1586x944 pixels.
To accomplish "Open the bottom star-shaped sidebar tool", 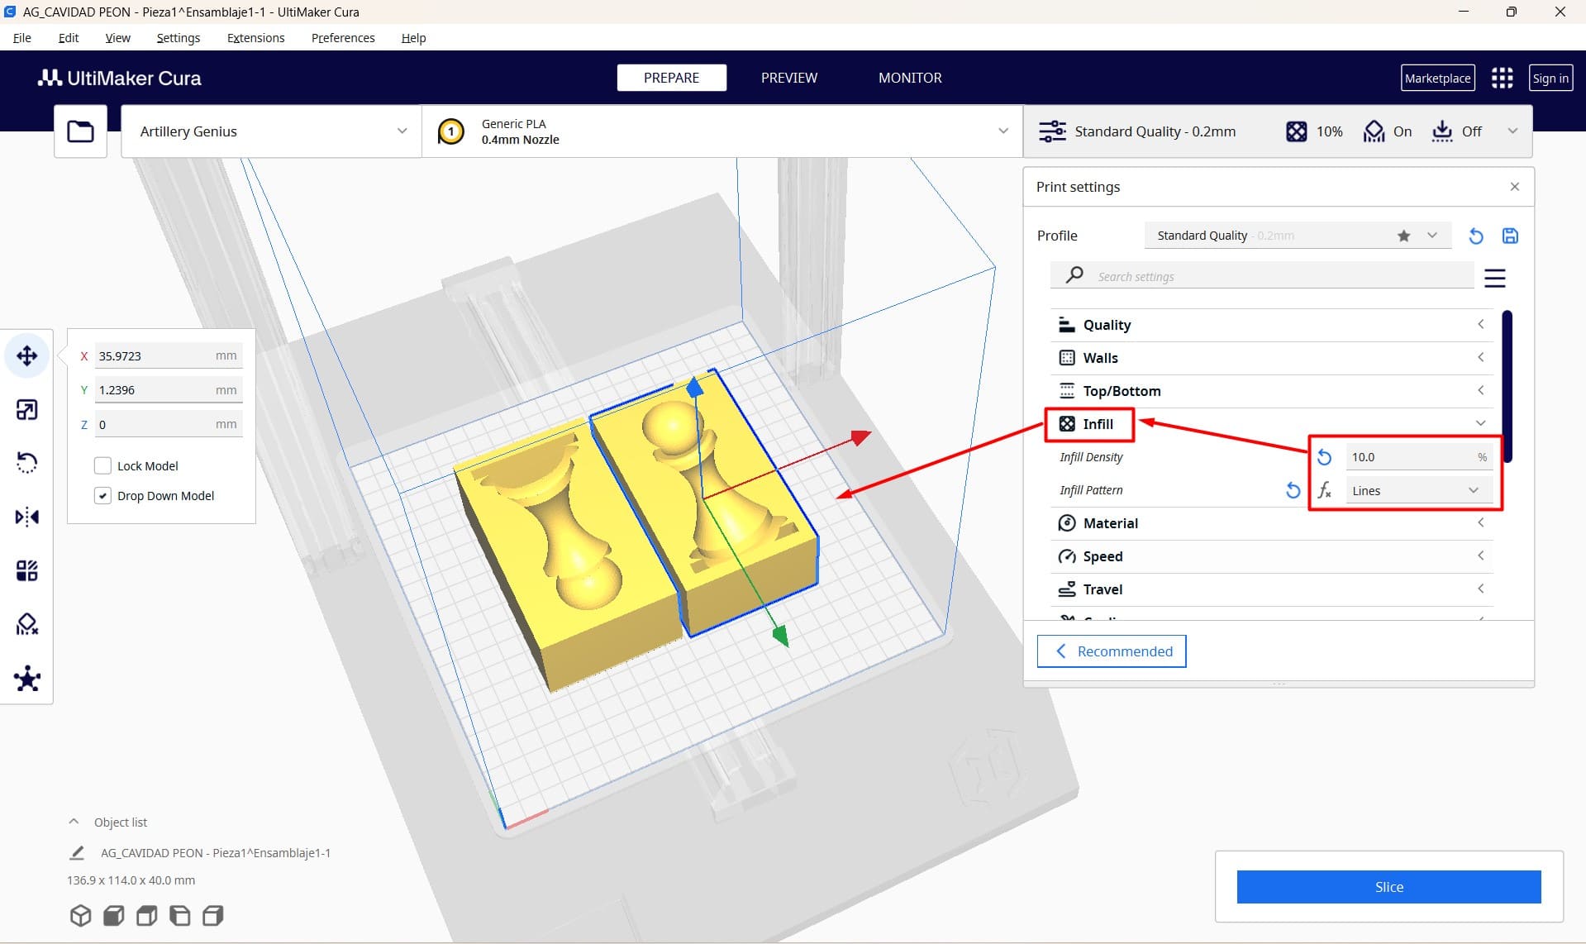I will (27, 679).
